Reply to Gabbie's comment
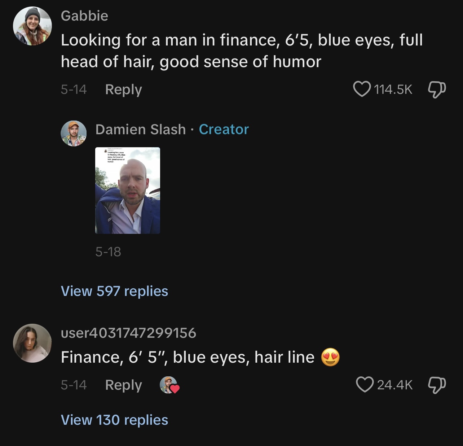This screenshot has height=446, width=463. pyautogui.click(x=123, y=89)
